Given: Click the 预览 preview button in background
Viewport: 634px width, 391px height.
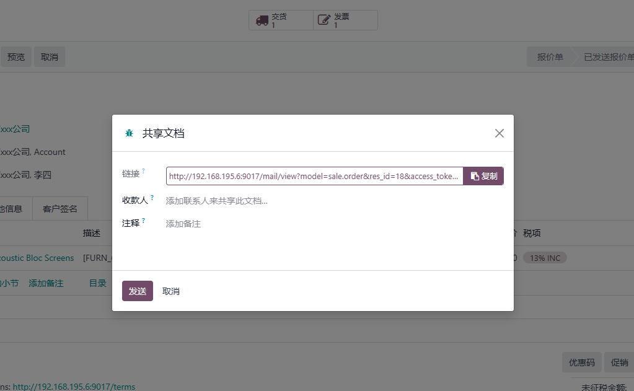Looking at the screenshot, I should pos(15,57).
